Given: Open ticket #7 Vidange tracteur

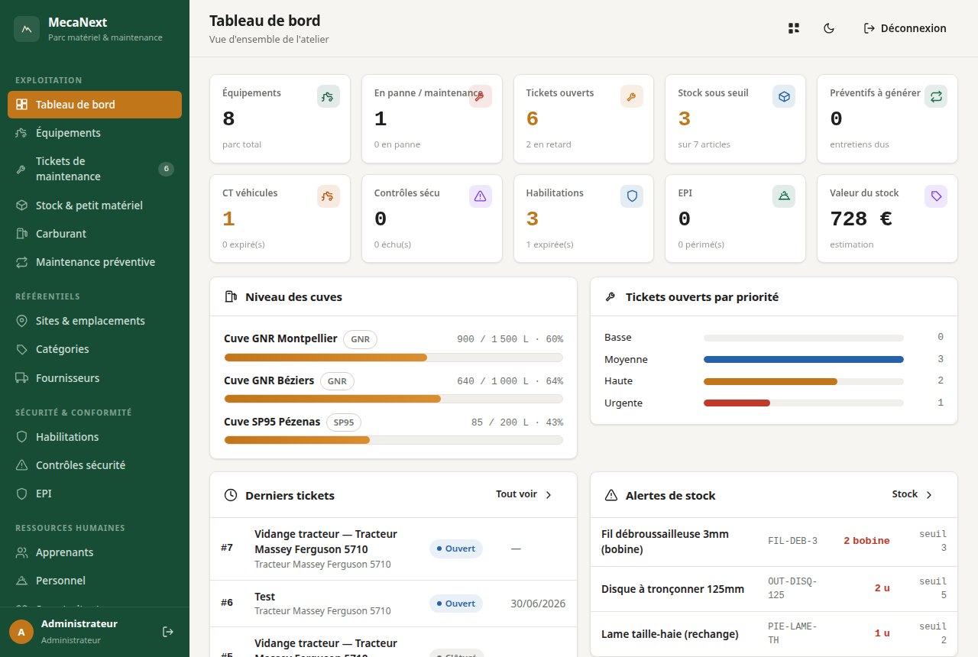Looking at the screenshot, I should tap(393, 549).
